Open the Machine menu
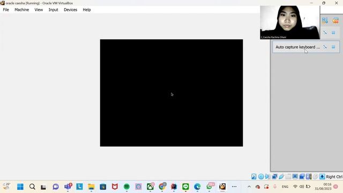This screenshot has height=193, width=343. tap(21, 10)
